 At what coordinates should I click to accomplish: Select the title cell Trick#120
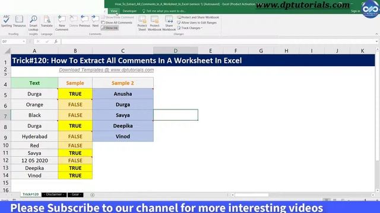coord(192,60)
